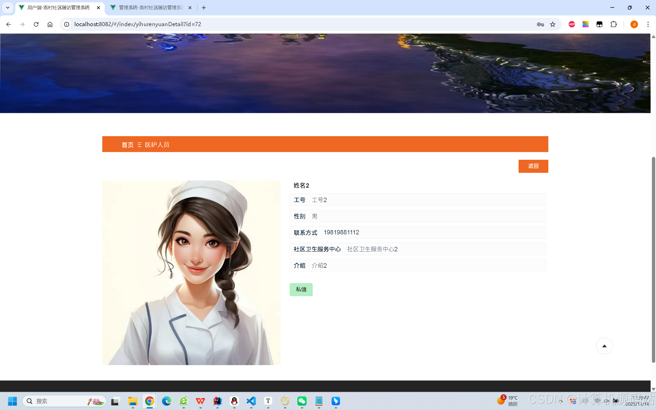Viewport: 656px width, 410px height.
Task: Open the Chrome profile avatar
Action: click(634, 24)
